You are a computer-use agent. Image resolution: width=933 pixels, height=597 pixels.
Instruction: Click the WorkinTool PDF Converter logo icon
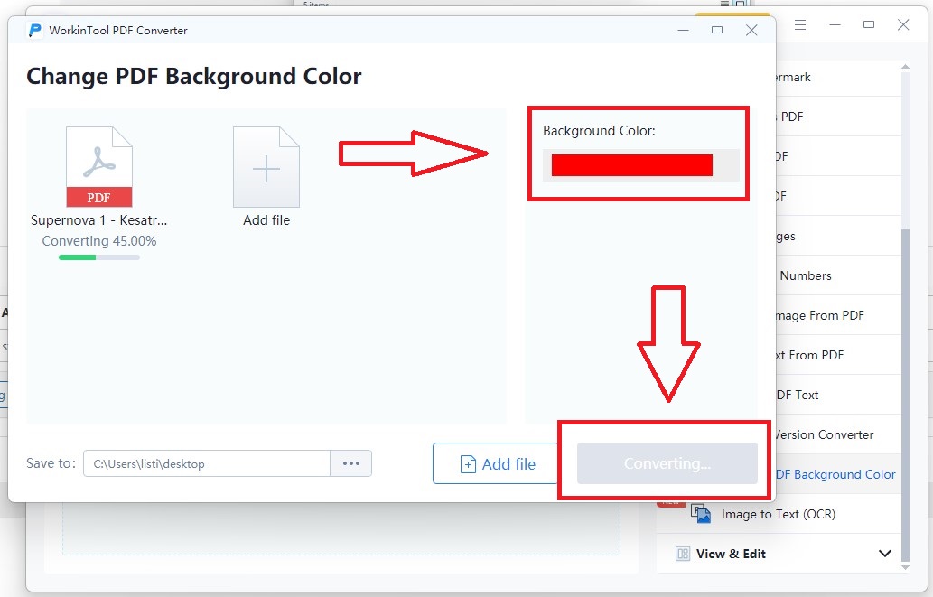tap(35, 31)
